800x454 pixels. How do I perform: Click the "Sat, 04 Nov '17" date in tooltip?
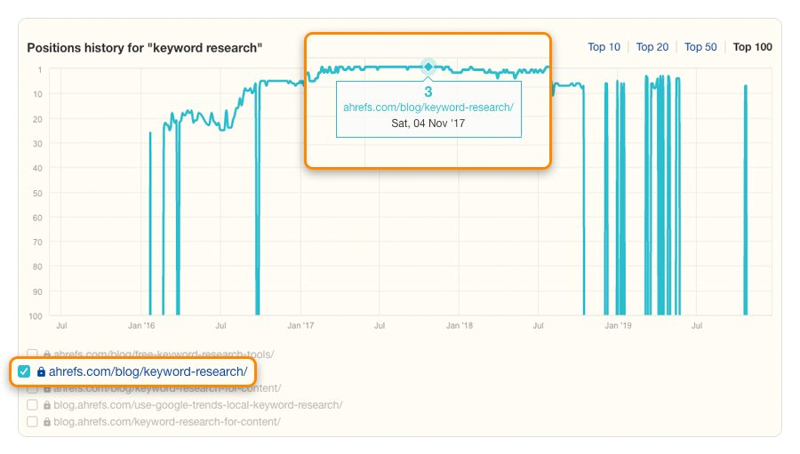(428, 123)
